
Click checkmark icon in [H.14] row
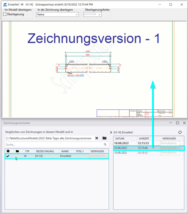(8, 156)
